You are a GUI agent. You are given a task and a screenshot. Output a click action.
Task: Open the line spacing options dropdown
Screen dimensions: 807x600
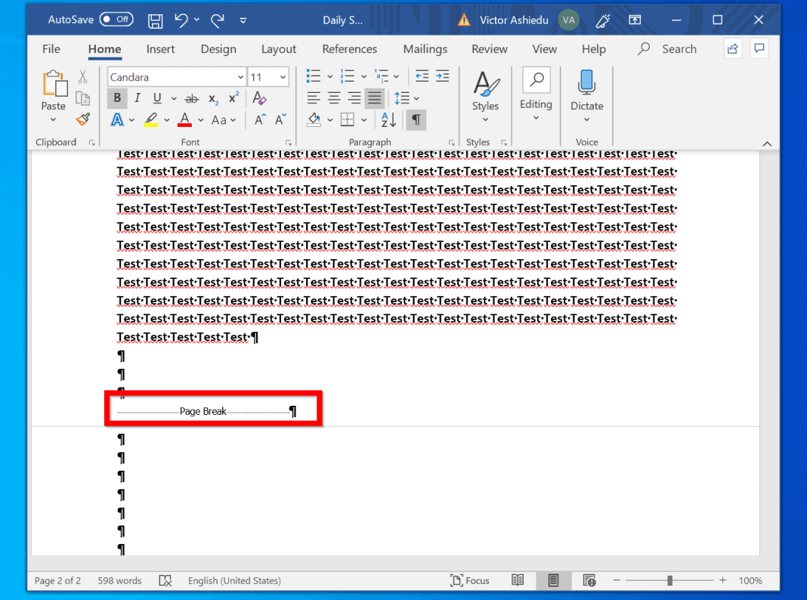point(407,97)
